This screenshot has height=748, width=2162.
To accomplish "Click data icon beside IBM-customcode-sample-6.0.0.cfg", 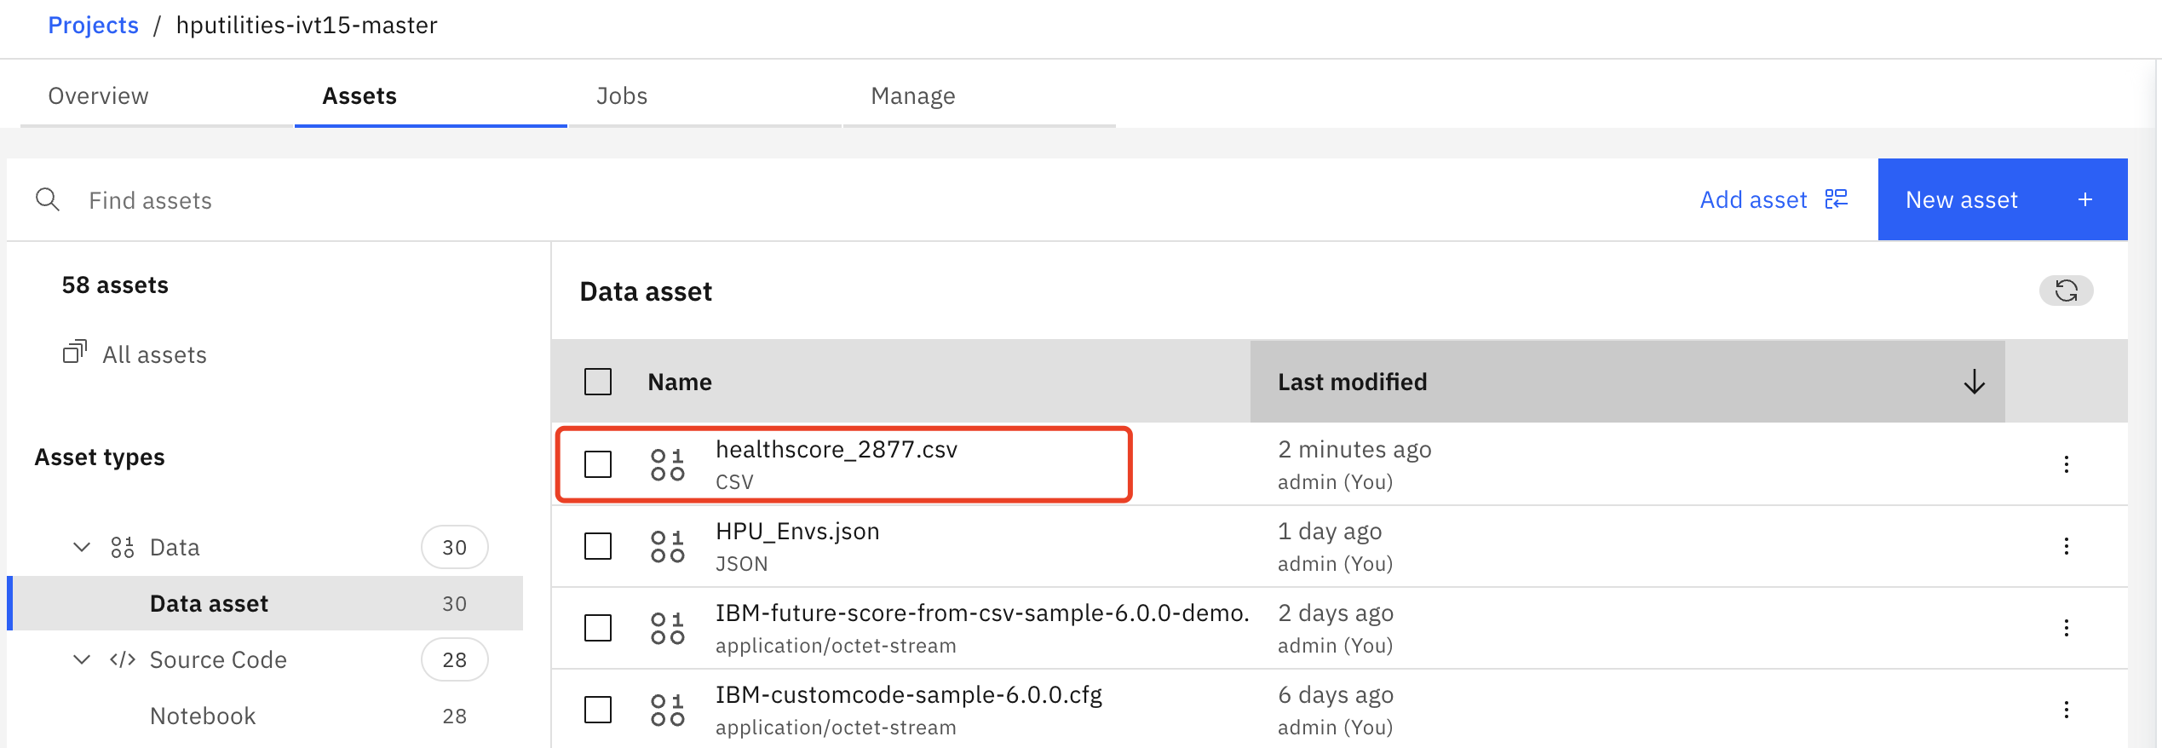I will coord(668,710).
